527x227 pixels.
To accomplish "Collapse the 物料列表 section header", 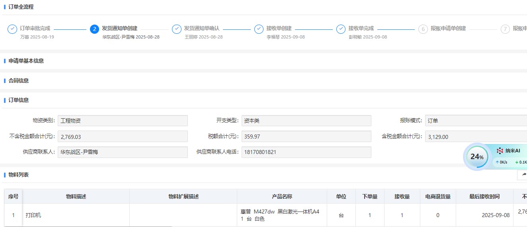I will click(19, 175).
